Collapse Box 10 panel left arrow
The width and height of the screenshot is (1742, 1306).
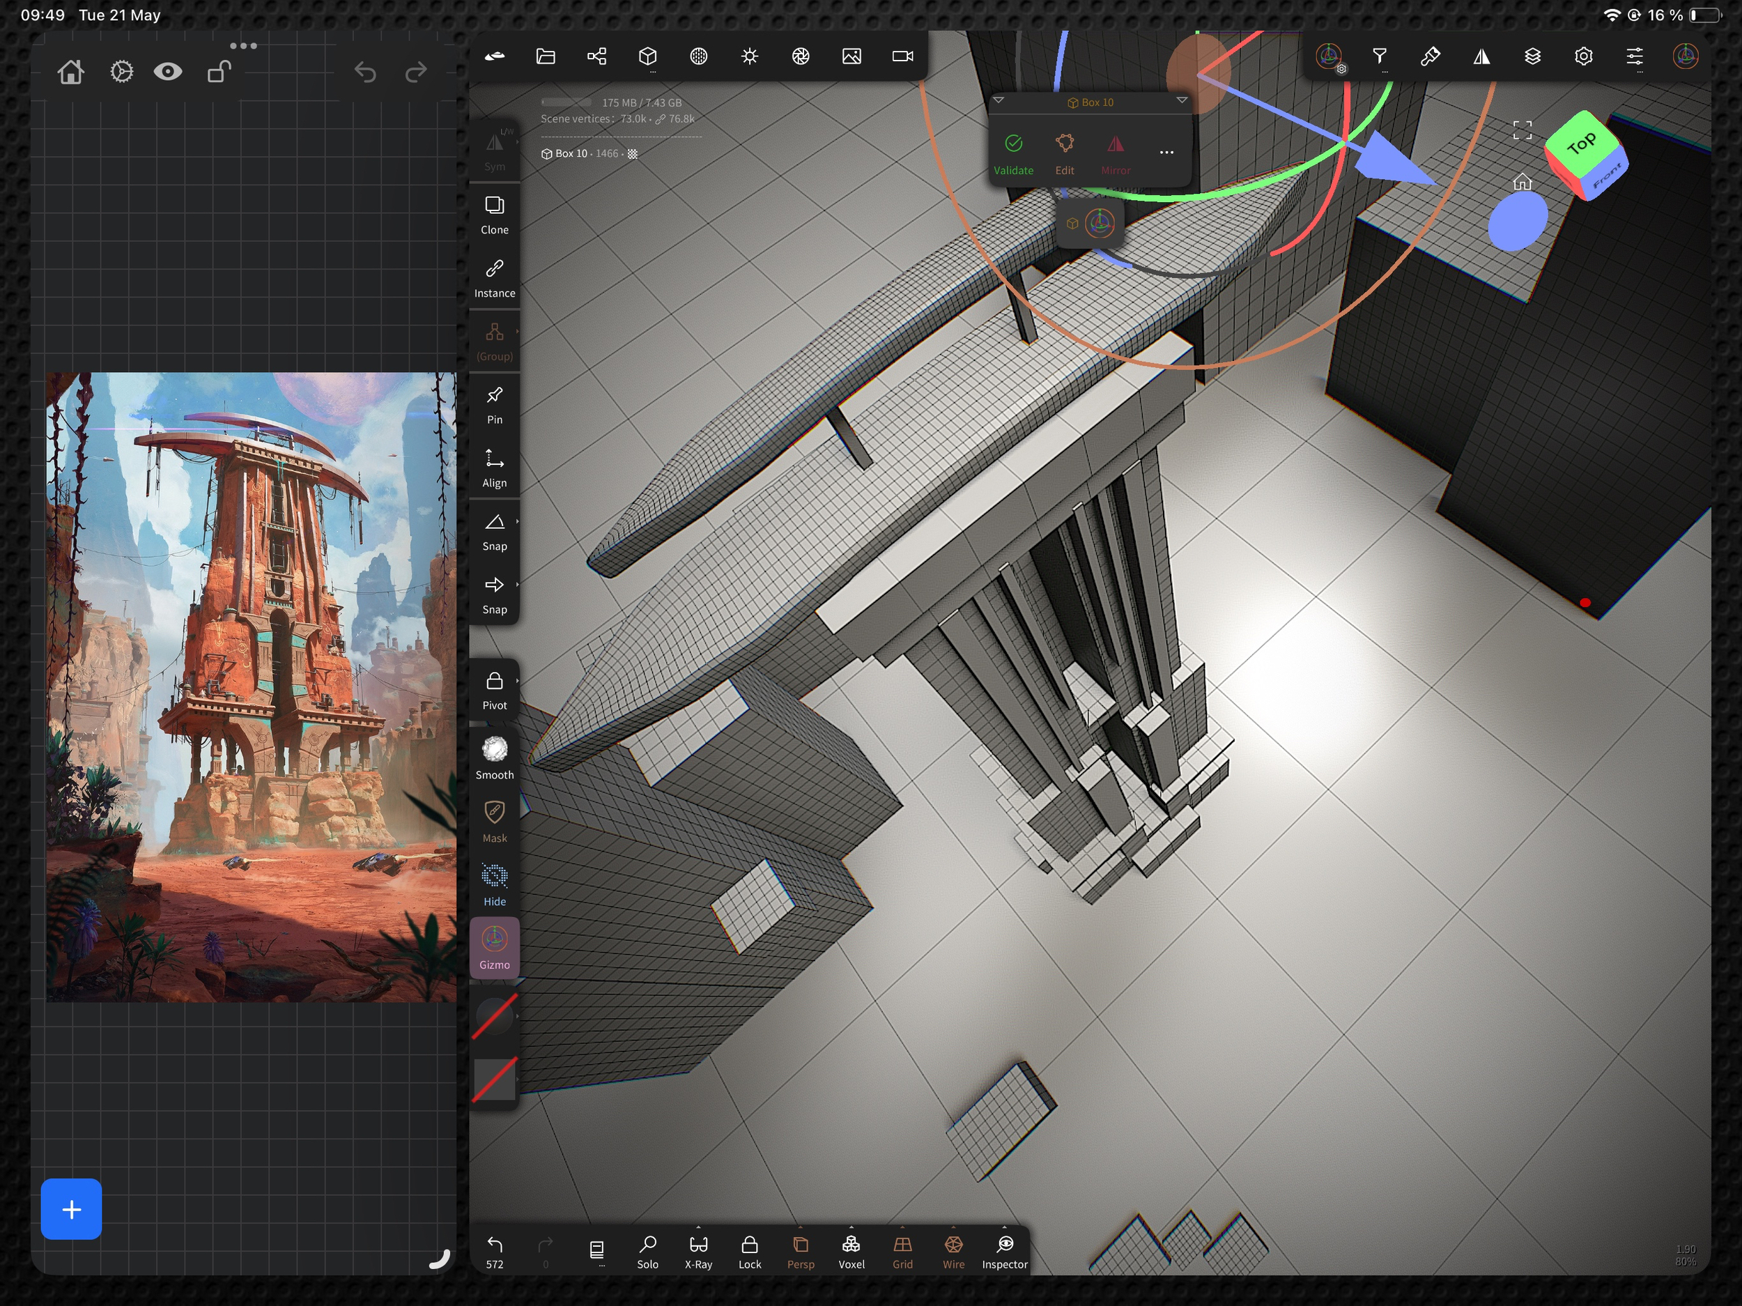(x=999, y=101)
